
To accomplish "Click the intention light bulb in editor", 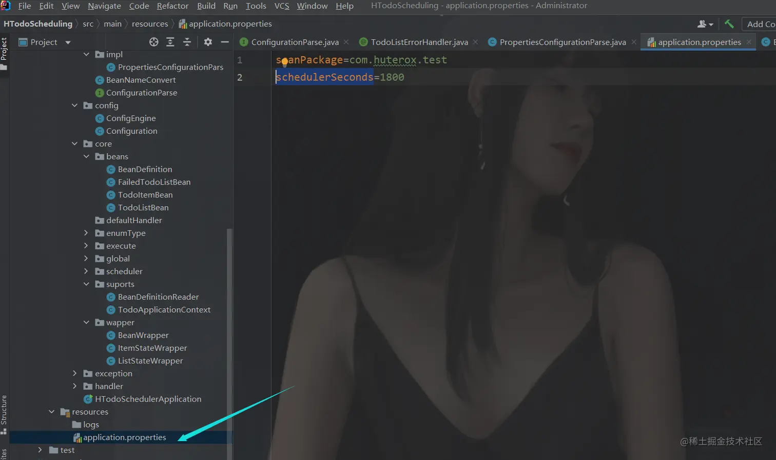I will tap(284, 63).
